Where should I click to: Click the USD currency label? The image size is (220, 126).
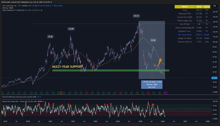click(x=214, y=6)
